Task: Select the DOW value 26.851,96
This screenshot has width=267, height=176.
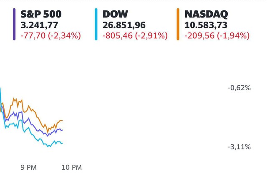Action: pyautogui.click(x=124, y=25)
